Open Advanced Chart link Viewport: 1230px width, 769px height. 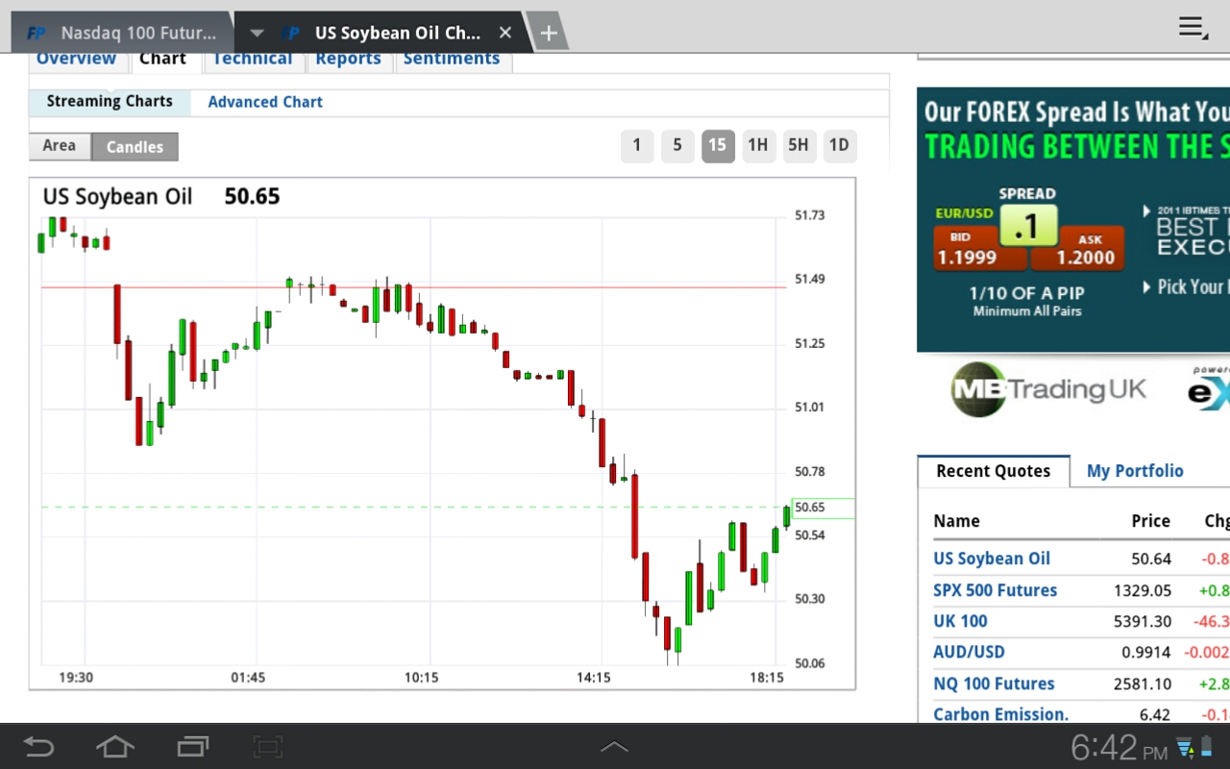(265, 102)
